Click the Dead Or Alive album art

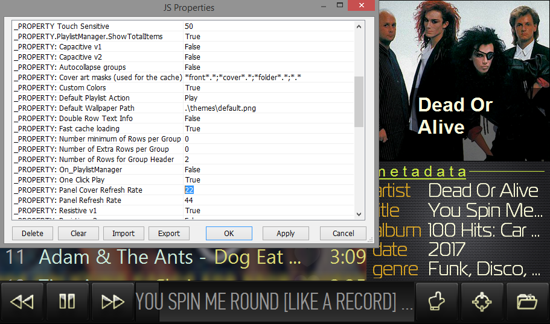[464, 80]
